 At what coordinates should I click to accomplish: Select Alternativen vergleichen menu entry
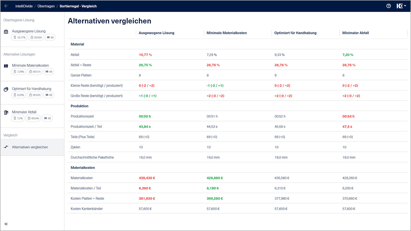(30, 147)
